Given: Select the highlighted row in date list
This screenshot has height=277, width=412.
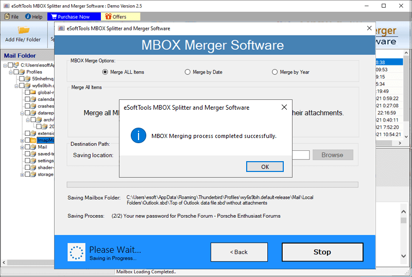Looking at the screenshot, I should 389,62.
